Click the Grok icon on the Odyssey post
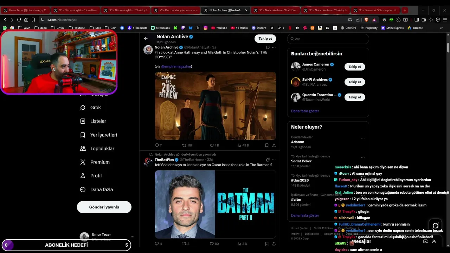This screenshot has height=253, width=450. tap(268, 47)
